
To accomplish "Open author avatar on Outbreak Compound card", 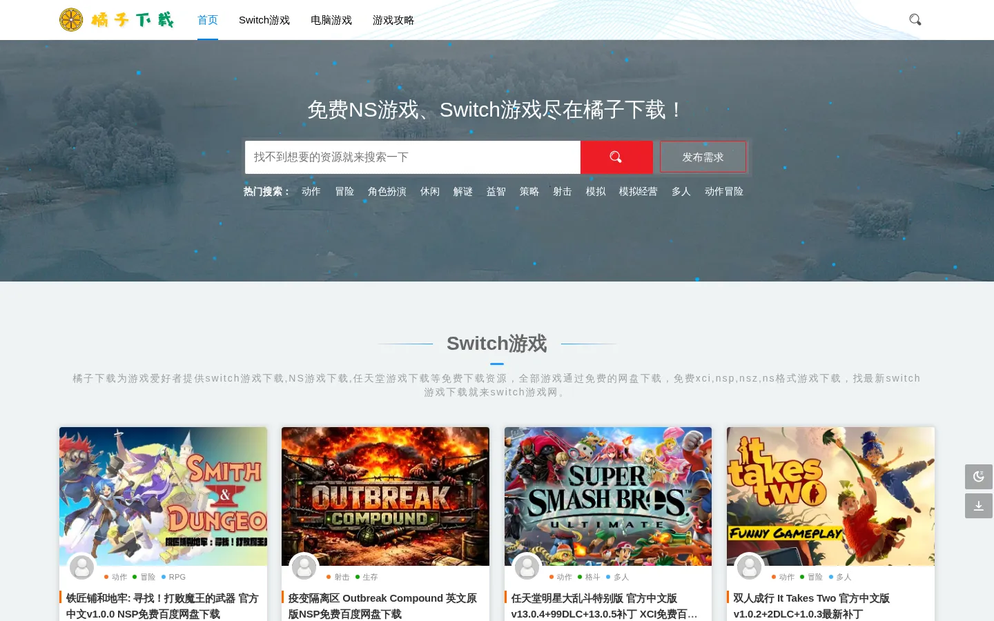I will click(304, 567).
